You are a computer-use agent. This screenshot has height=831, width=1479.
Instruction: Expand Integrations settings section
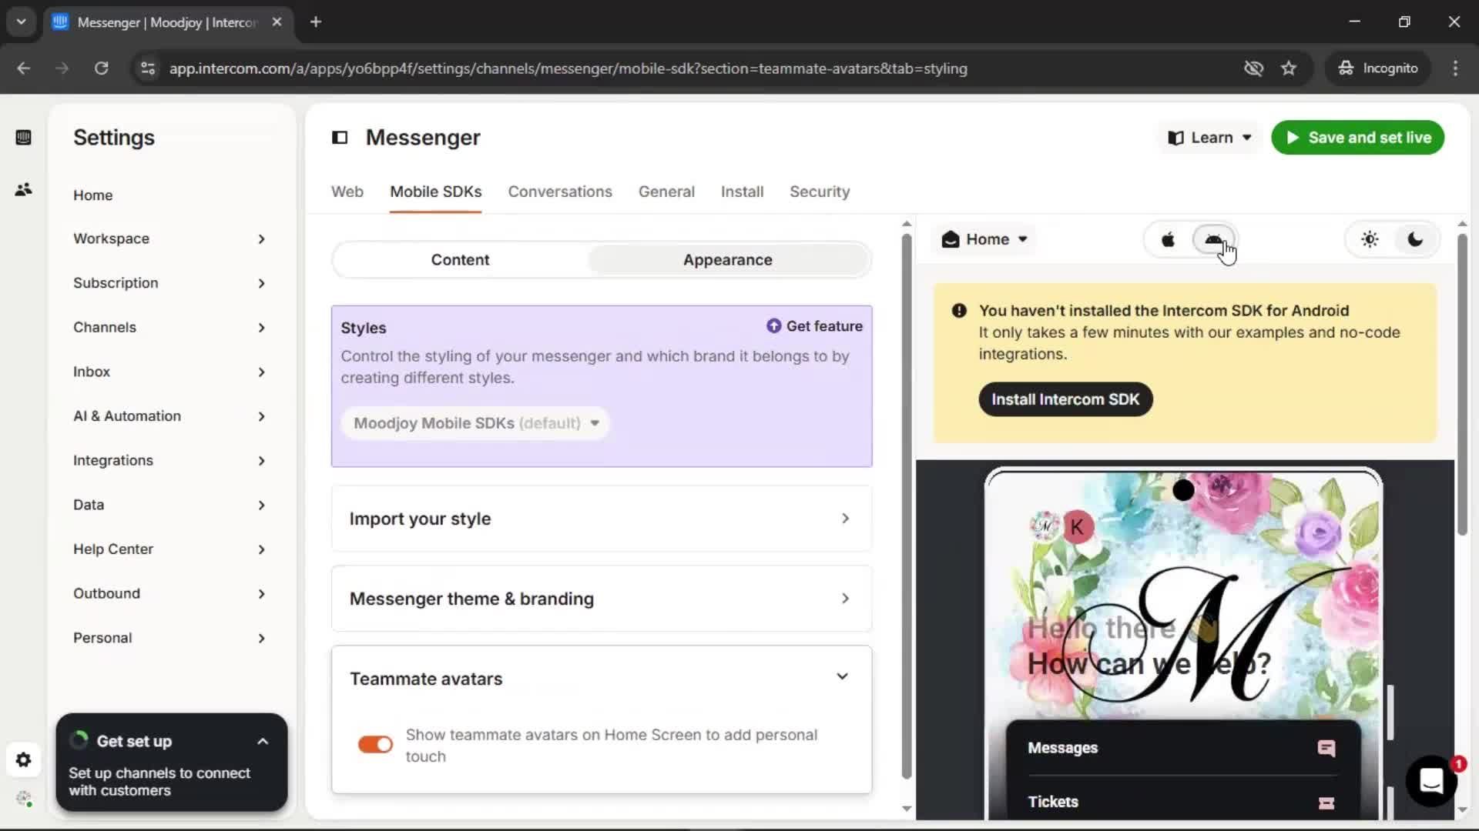pos(169,461)
